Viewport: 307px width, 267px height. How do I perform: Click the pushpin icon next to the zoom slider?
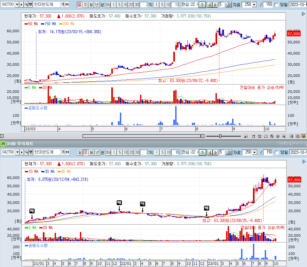click(x=246, y=136)
